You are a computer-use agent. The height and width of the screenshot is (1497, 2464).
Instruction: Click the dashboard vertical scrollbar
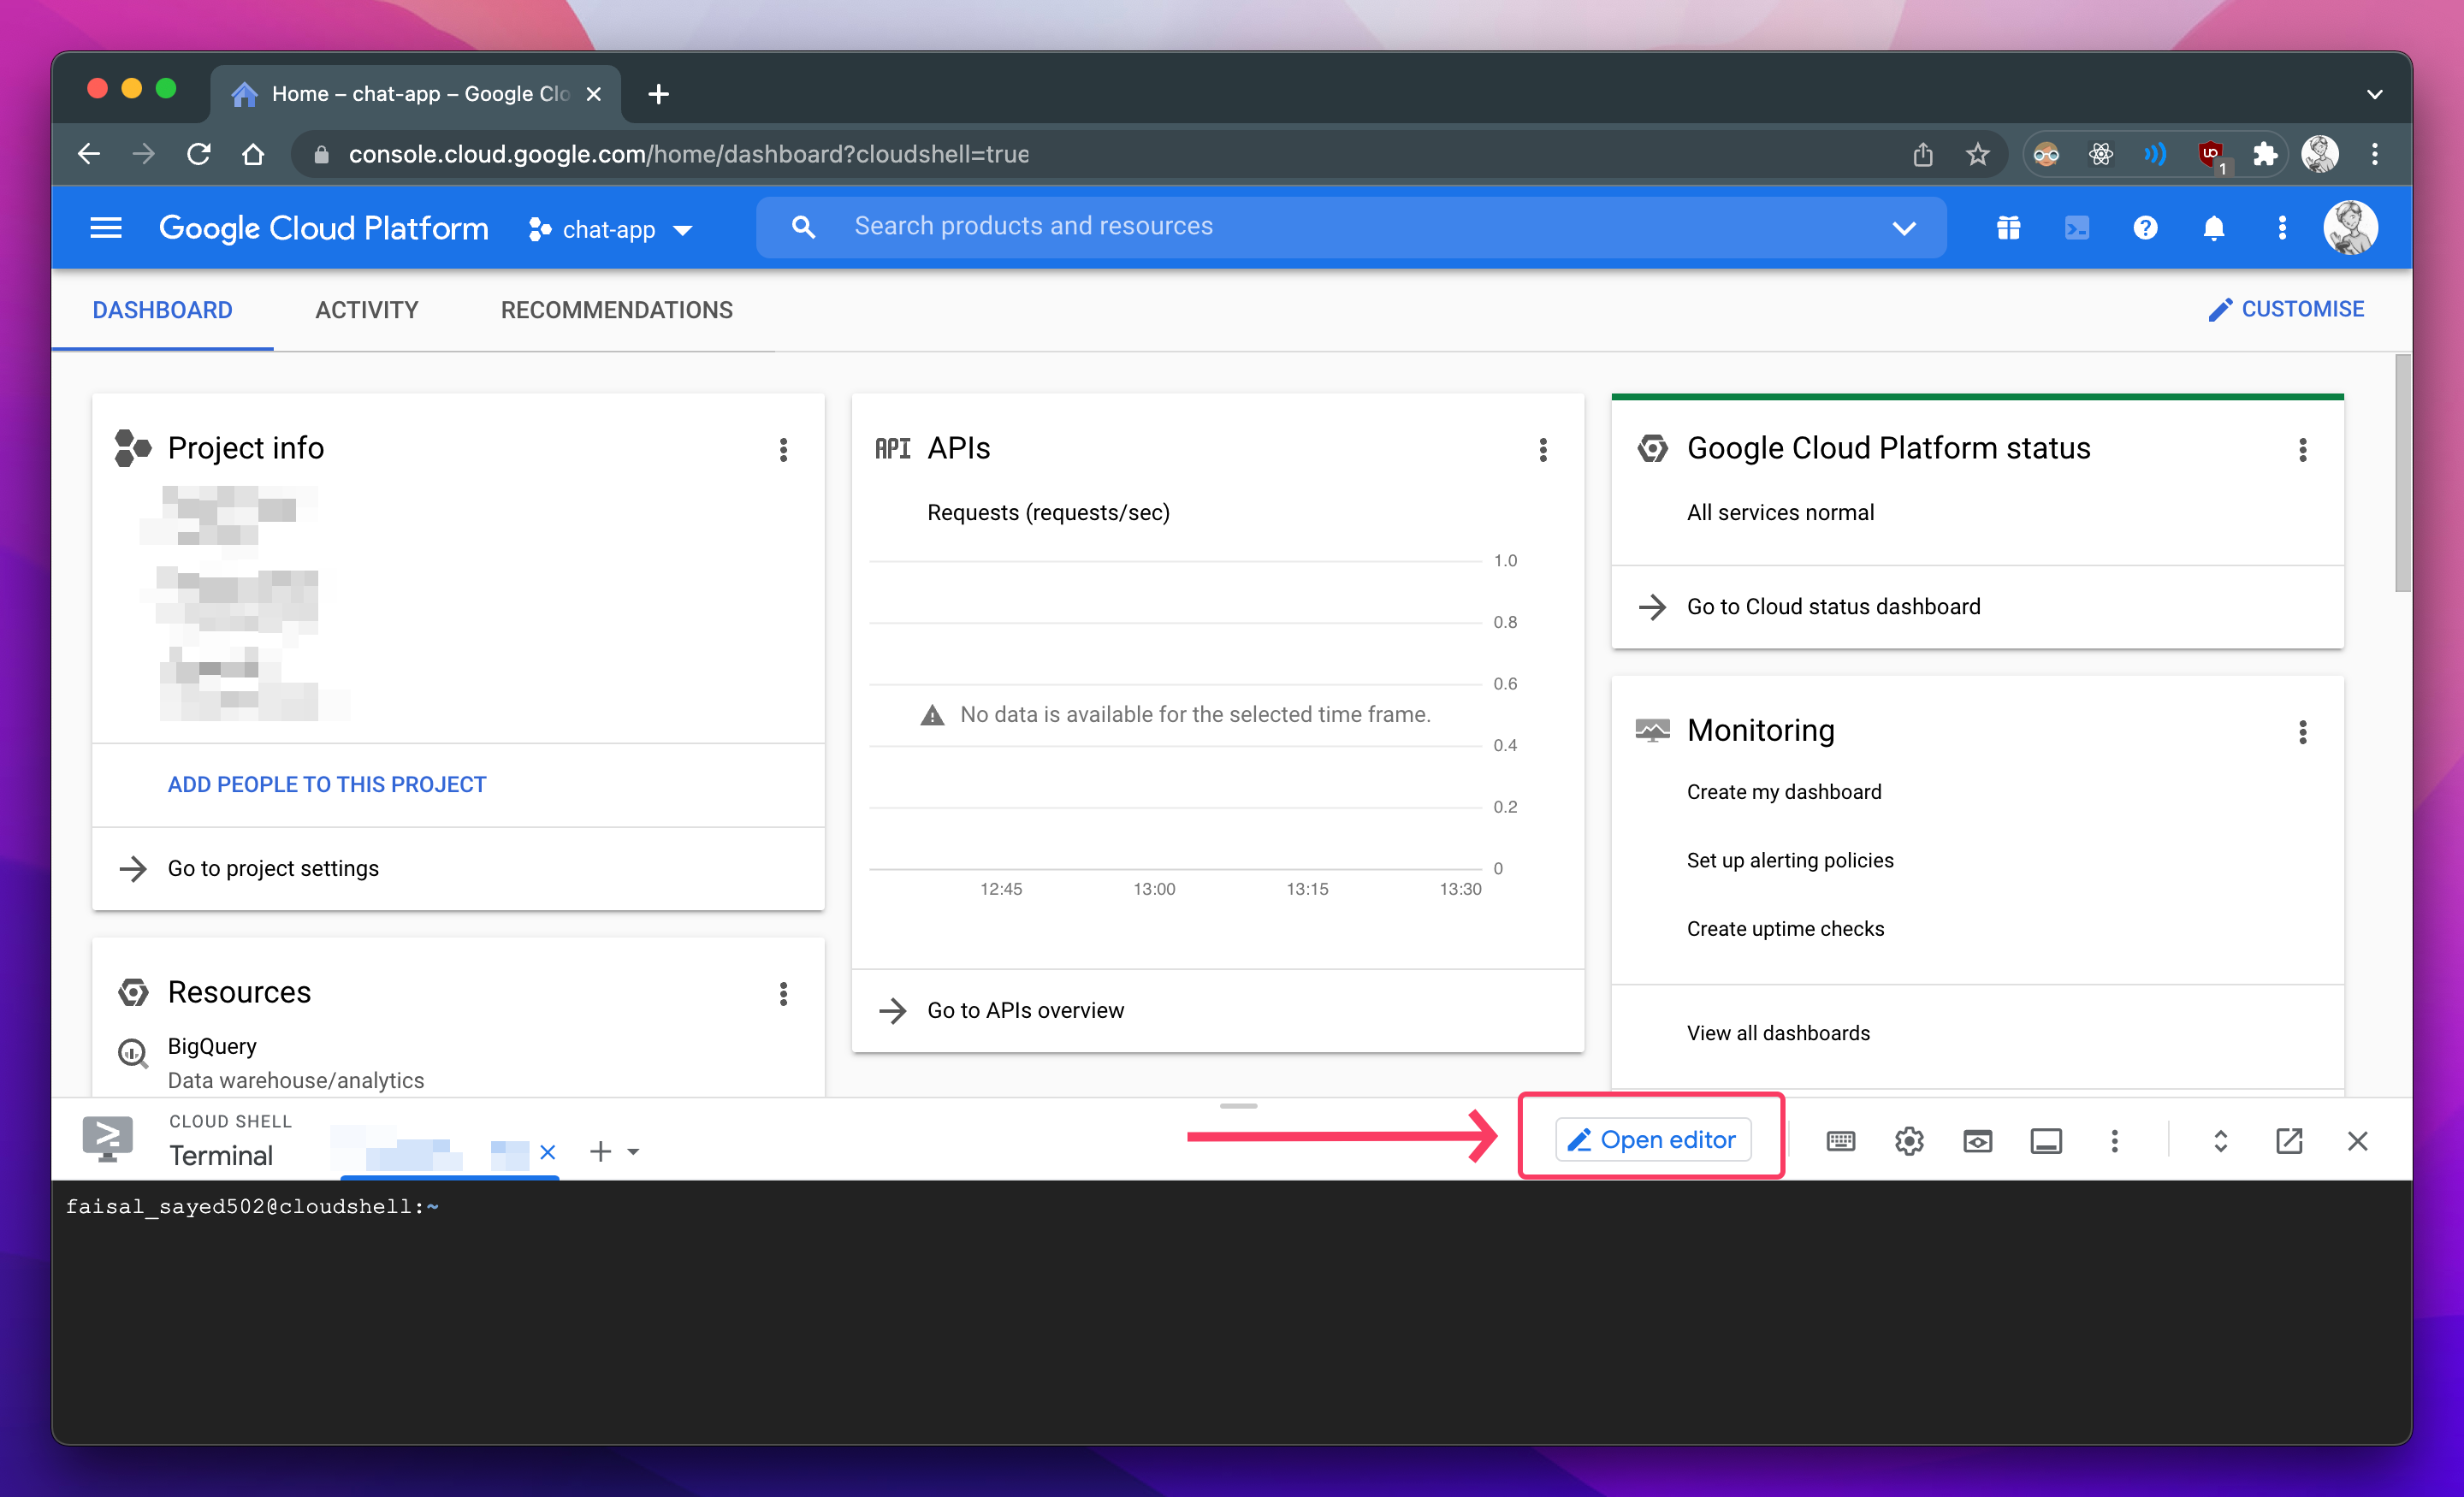click(x=2402, y=473)
